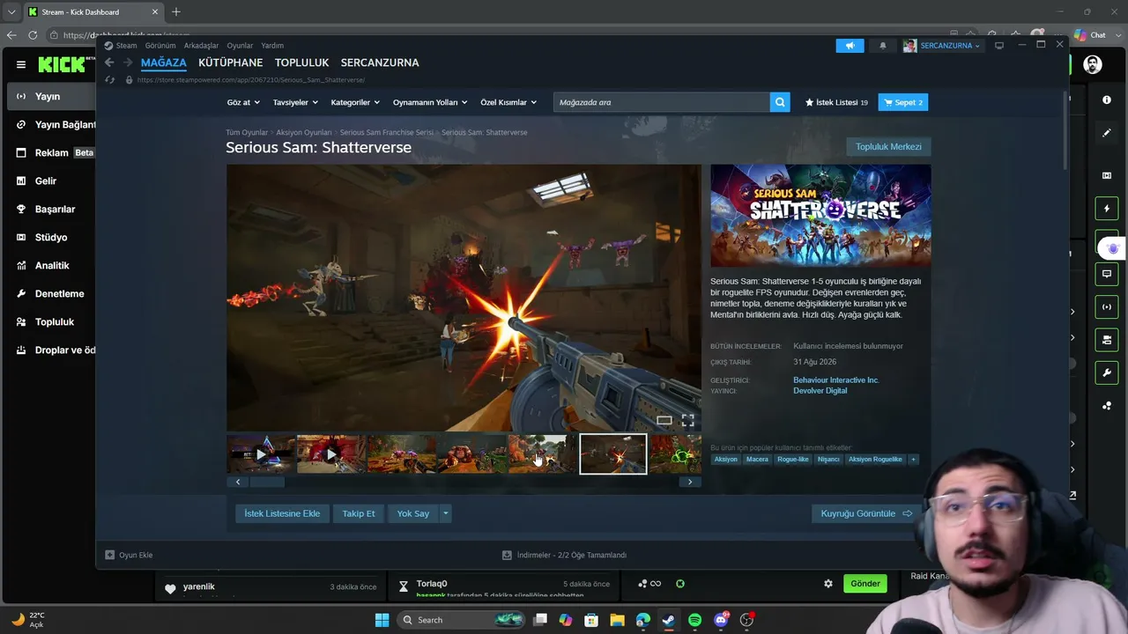This screenshot has width=1128, height=634.
Task: Select first trailer video thumbnail
Action: [x=261, y=454]
